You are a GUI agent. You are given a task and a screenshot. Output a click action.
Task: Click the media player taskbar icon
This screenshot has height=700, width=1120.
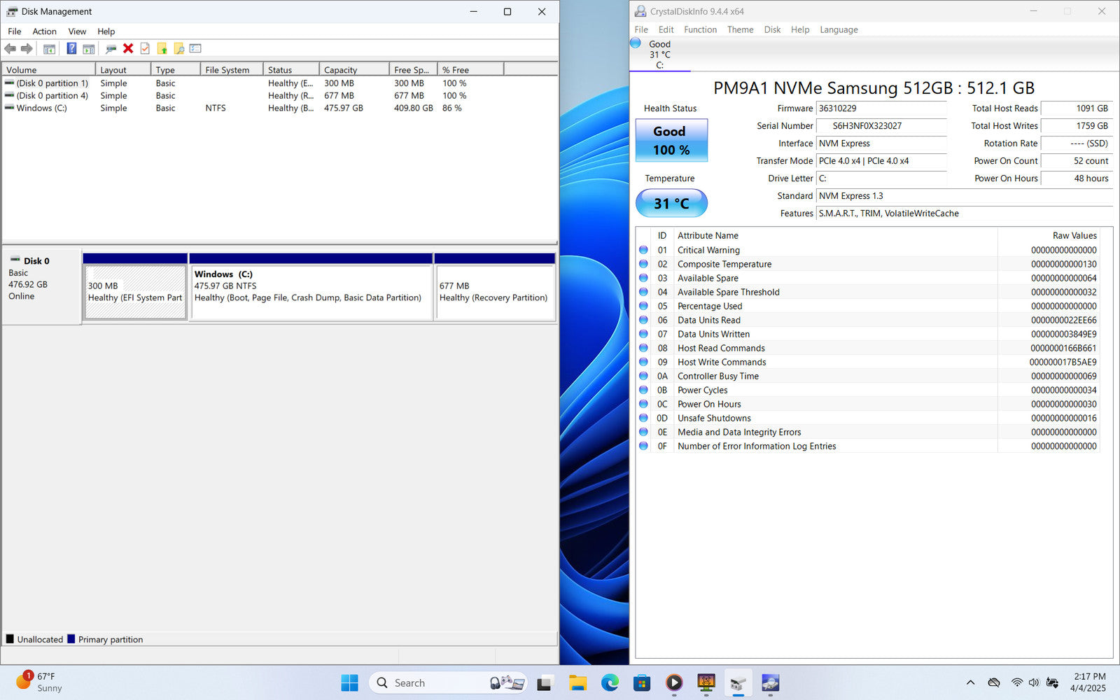point(674,682)
